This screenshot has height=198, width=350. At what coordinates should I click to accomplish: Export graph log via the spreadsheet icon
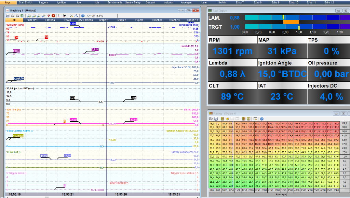[x=22, y=16]
